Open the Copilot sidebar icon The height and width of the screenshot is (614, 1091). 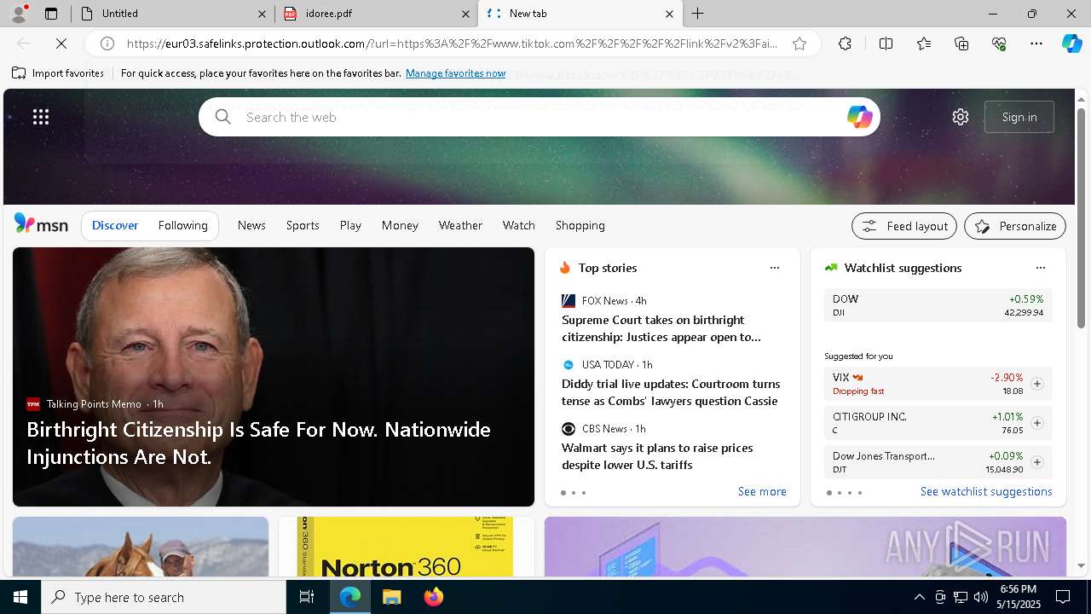1071,43
